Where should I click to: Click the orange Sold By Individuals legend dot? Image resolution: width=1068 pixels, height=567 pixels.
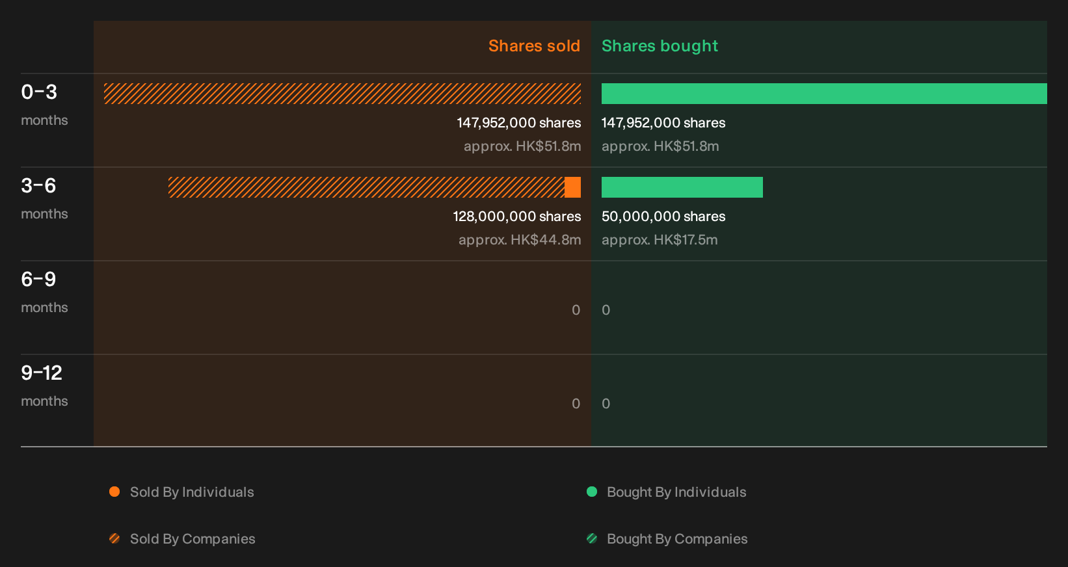114,492
